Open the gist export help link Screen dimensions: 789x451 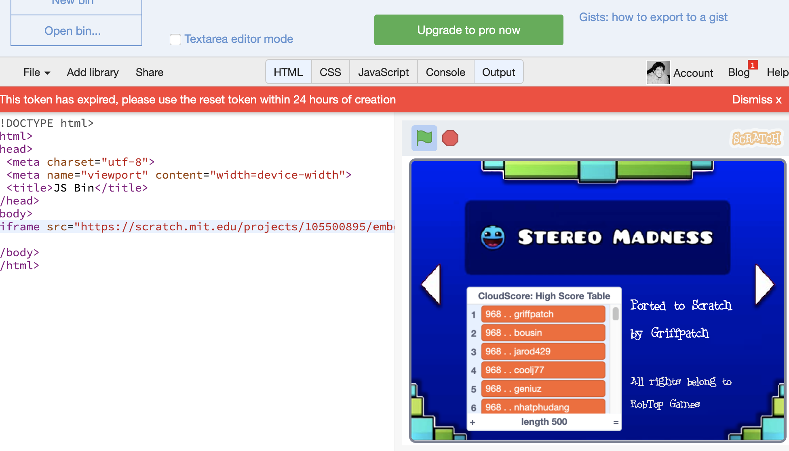coord(653,17)
